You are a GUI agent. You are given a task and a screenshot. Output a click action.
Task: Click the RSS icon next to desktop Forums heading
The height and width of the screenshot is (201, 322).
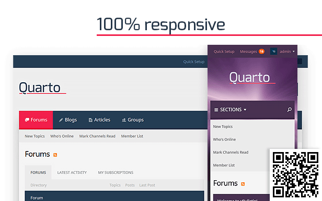(x=55, y=155)
